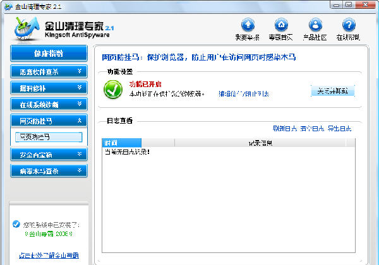Open the 产品社区 community person icon
The width and height of the screenshot is (379, 265).
[315, 25]
